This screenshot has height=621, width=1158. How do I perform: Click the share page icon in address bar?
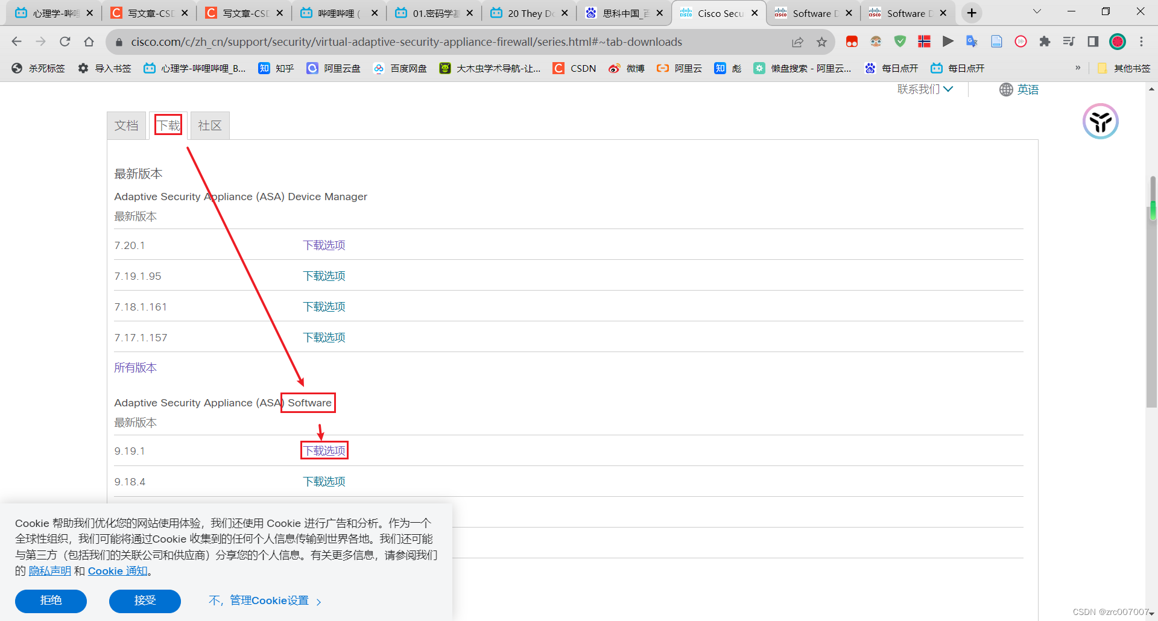(x=797, y=42)
